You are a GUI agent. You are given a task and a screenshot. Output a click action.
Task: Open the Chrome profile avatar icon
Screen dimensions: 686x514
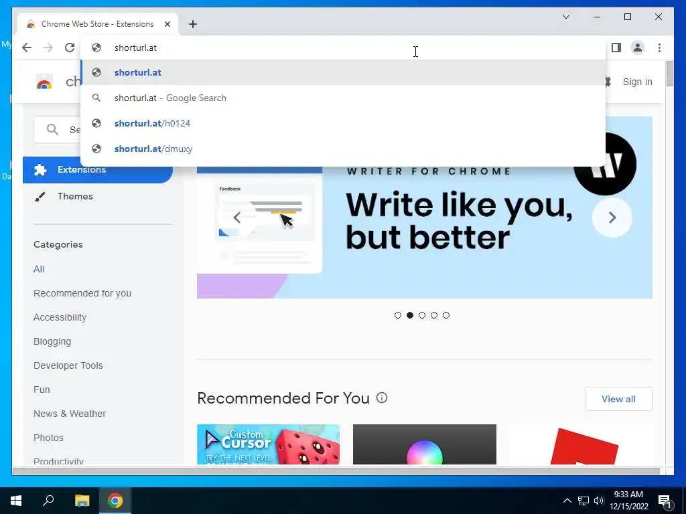pos(638,48)
